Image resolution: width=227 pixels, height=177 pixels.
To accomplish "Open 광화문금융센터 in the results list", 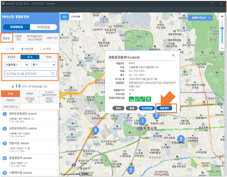I will (x=30, y=117).
